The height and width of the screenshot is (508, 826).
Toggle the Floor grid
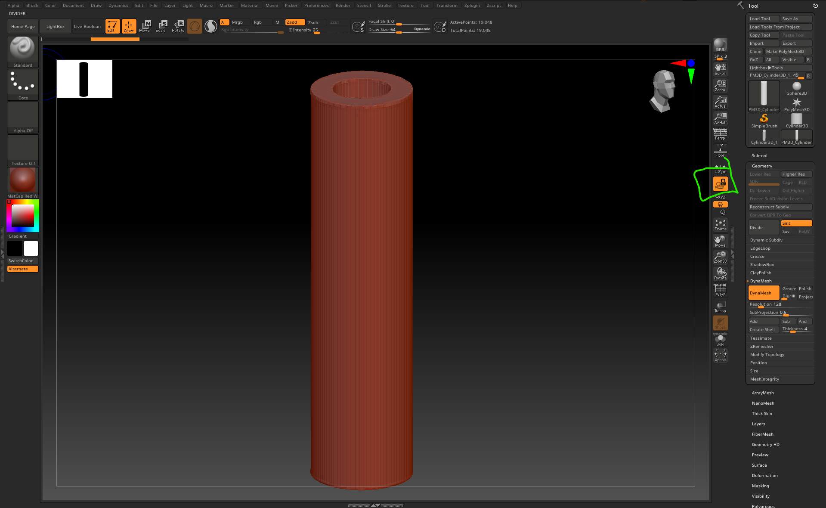click(x=720, y=151)
